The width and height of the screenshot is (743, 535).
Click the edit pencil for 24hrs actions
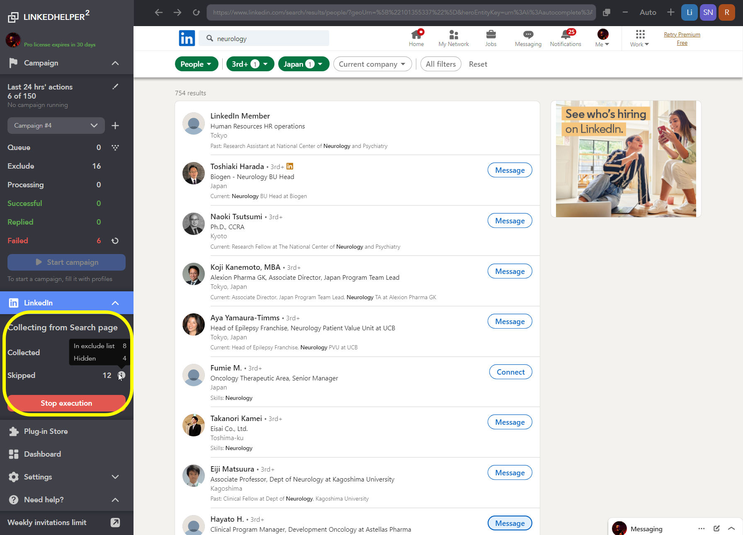click(x=115, y=87)
